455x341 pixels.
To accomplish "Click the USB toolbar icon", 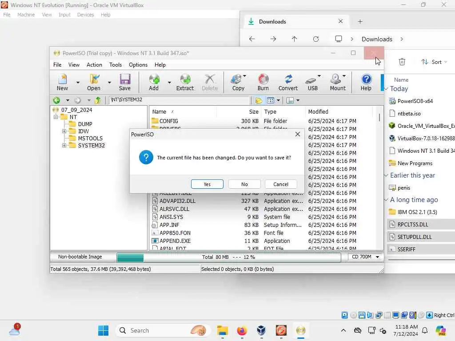I will [312, 82].
